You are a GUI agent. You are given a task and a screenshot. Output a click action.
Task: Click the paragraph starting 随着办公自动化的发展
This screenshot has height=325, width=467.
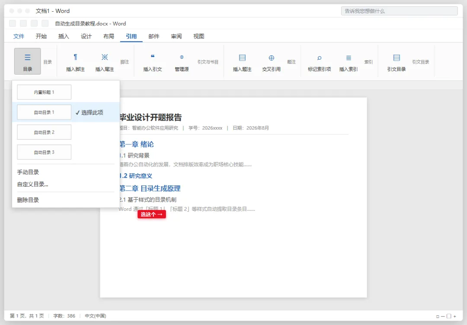click(186, 164)
